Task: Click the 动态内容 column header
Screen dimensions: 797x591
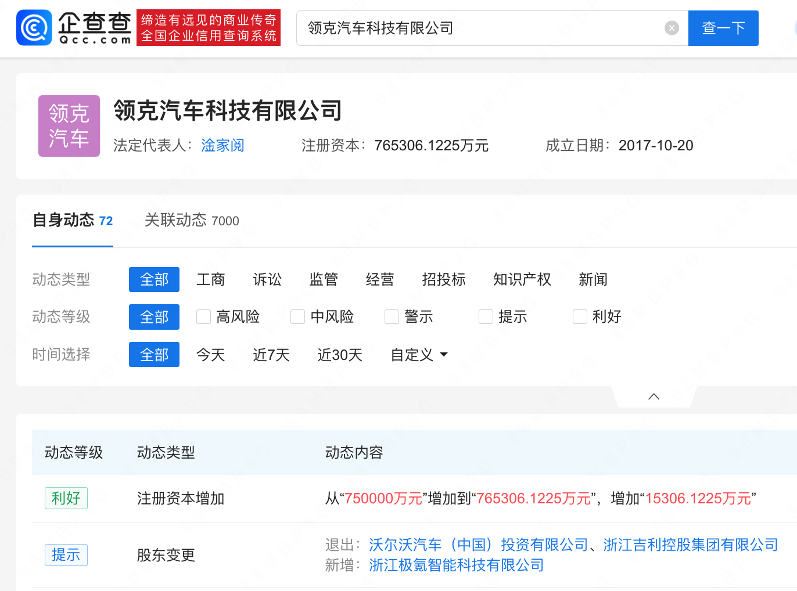Action: coord(354,452)
